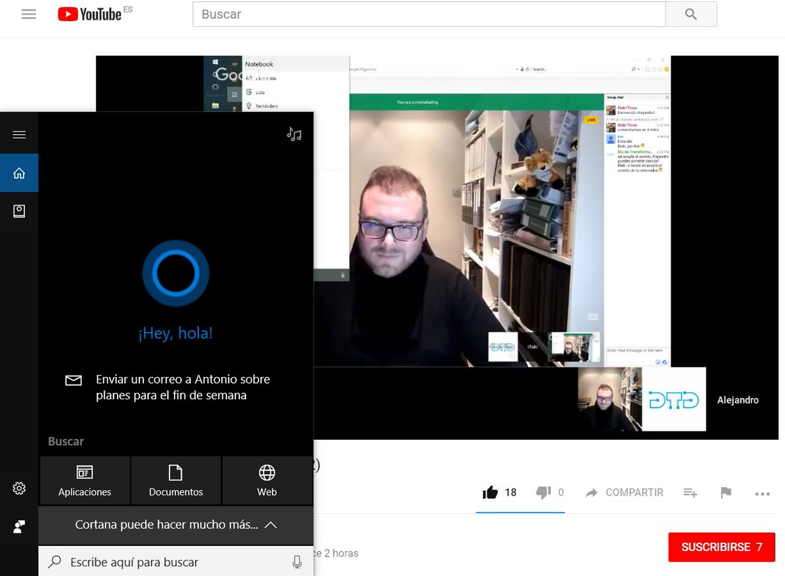Click the send feedback icon in sidebar

tap(19, 526)
